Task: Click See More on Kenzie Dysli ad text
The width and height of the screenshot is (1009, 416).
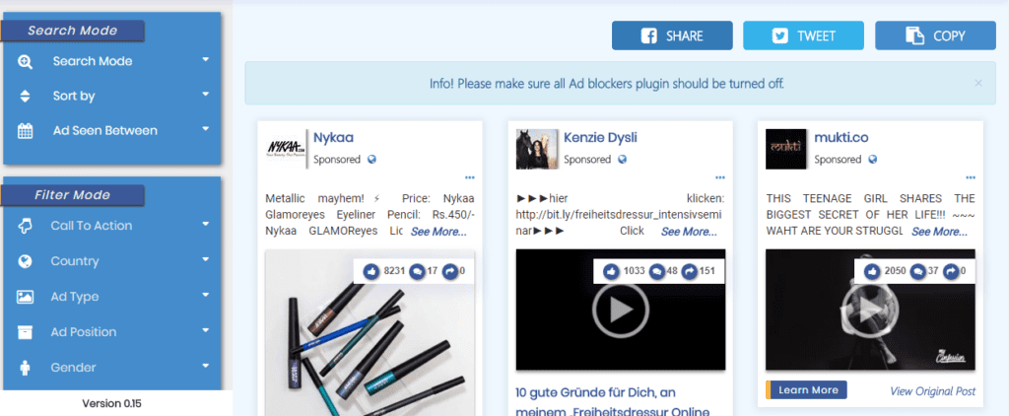Action: (689, 232)
